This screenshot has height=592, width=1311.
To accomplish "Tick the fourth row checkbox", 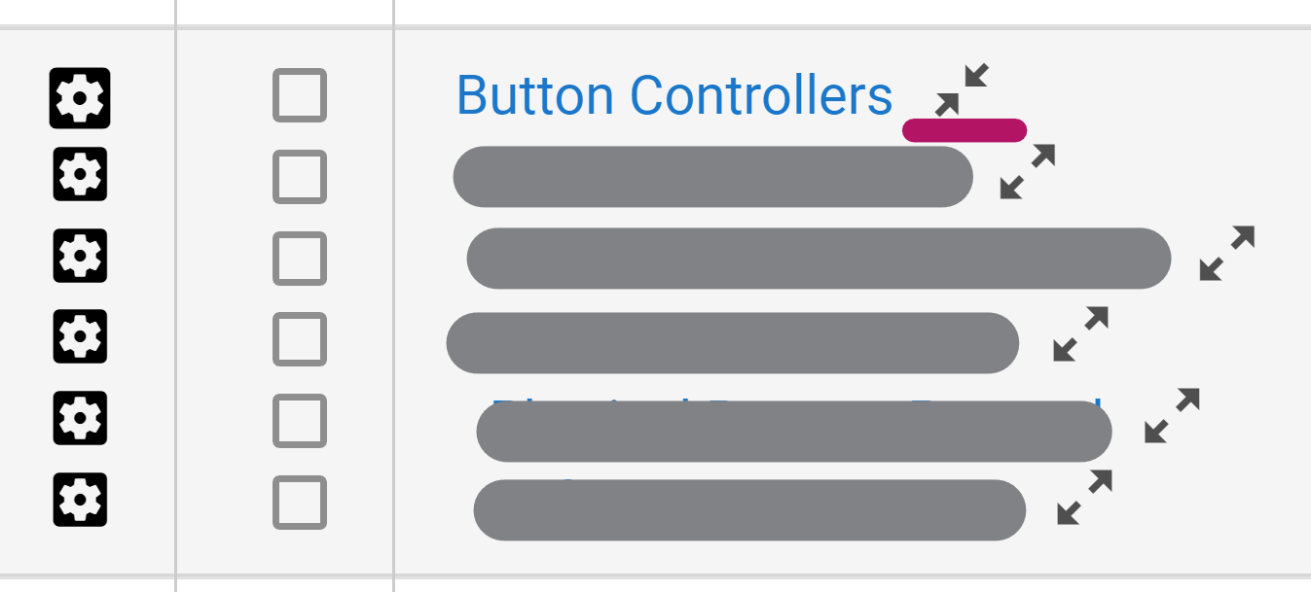I will 300,339.
